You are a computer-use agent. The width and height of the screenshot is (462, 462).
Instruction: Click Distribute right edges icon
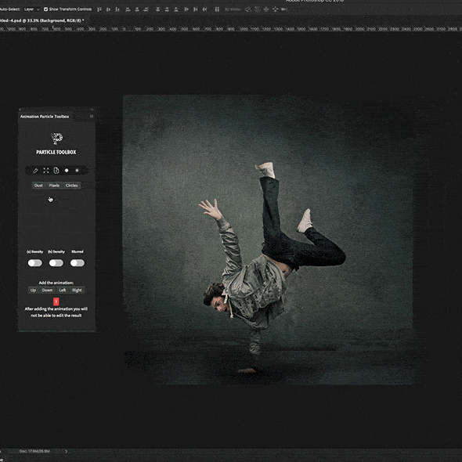pos(204,9)
